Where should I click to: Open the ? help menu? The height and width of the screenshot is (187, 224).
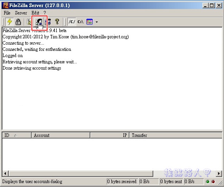[45, 13]
